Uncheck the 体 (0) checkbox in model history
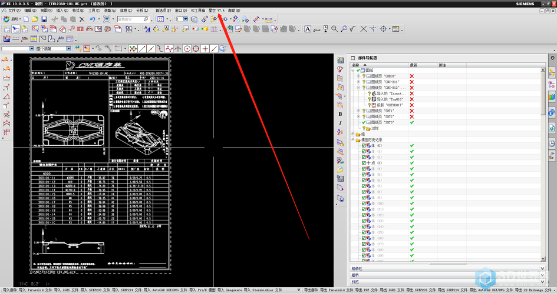Viewport: 557px width, 294px height. (x=364, y=146)
